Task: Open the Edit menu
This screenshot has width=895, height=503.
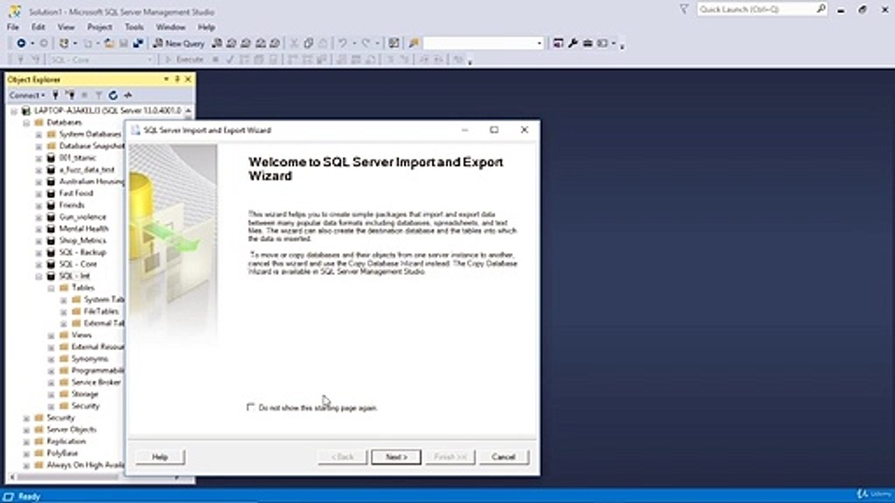Action: point(38,27)
